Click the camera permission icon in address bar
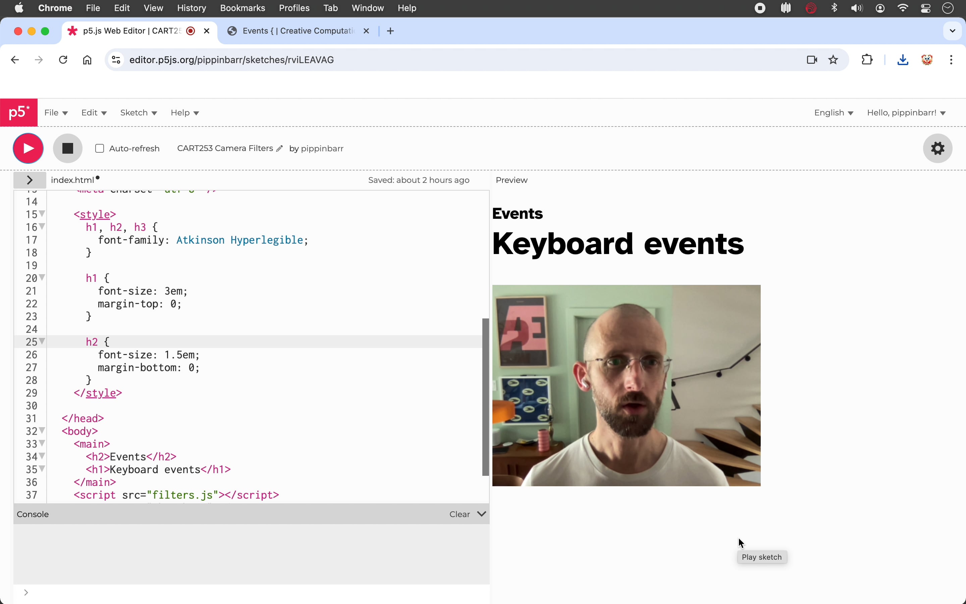The width and height of the screenshot is (966, 604). point(811,59)
